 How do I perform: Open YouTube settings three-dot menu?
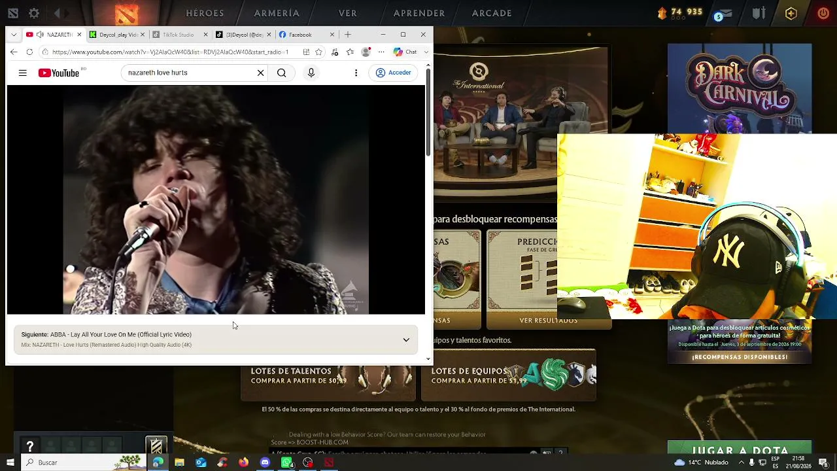[356, 73]
